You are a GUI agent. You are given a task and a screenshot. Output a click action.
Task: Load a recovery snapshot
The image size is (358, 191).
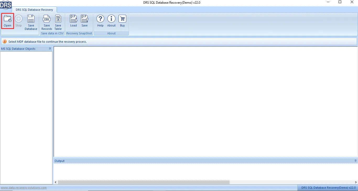coord(73,21)
